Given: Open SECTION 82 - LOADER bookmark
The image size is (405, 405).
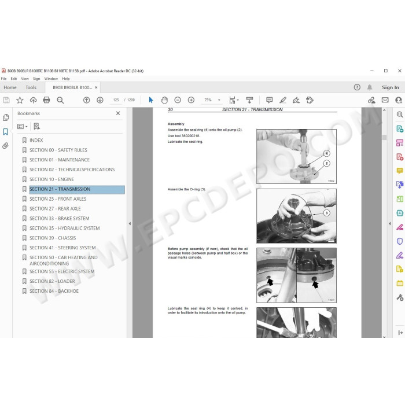Looking at the screenshot, I should [52, 281].
